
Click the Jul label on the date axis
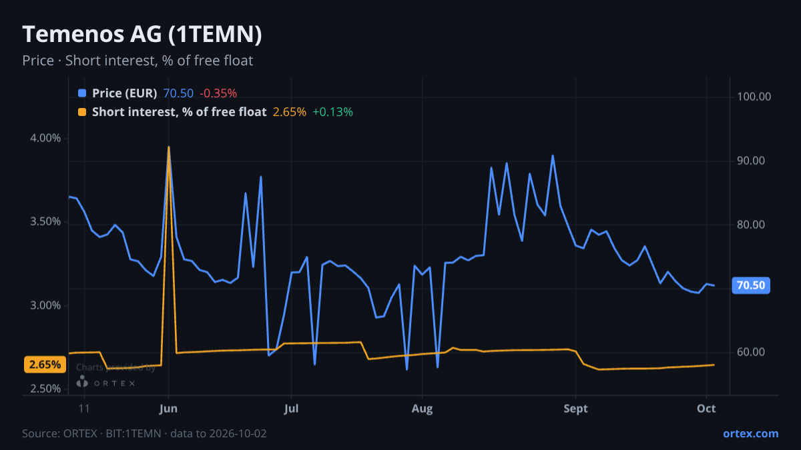[290, 409]
